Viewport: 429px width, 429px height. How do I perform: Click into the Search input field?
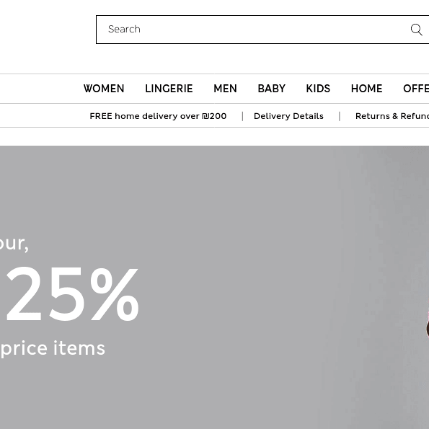[209, 29]
